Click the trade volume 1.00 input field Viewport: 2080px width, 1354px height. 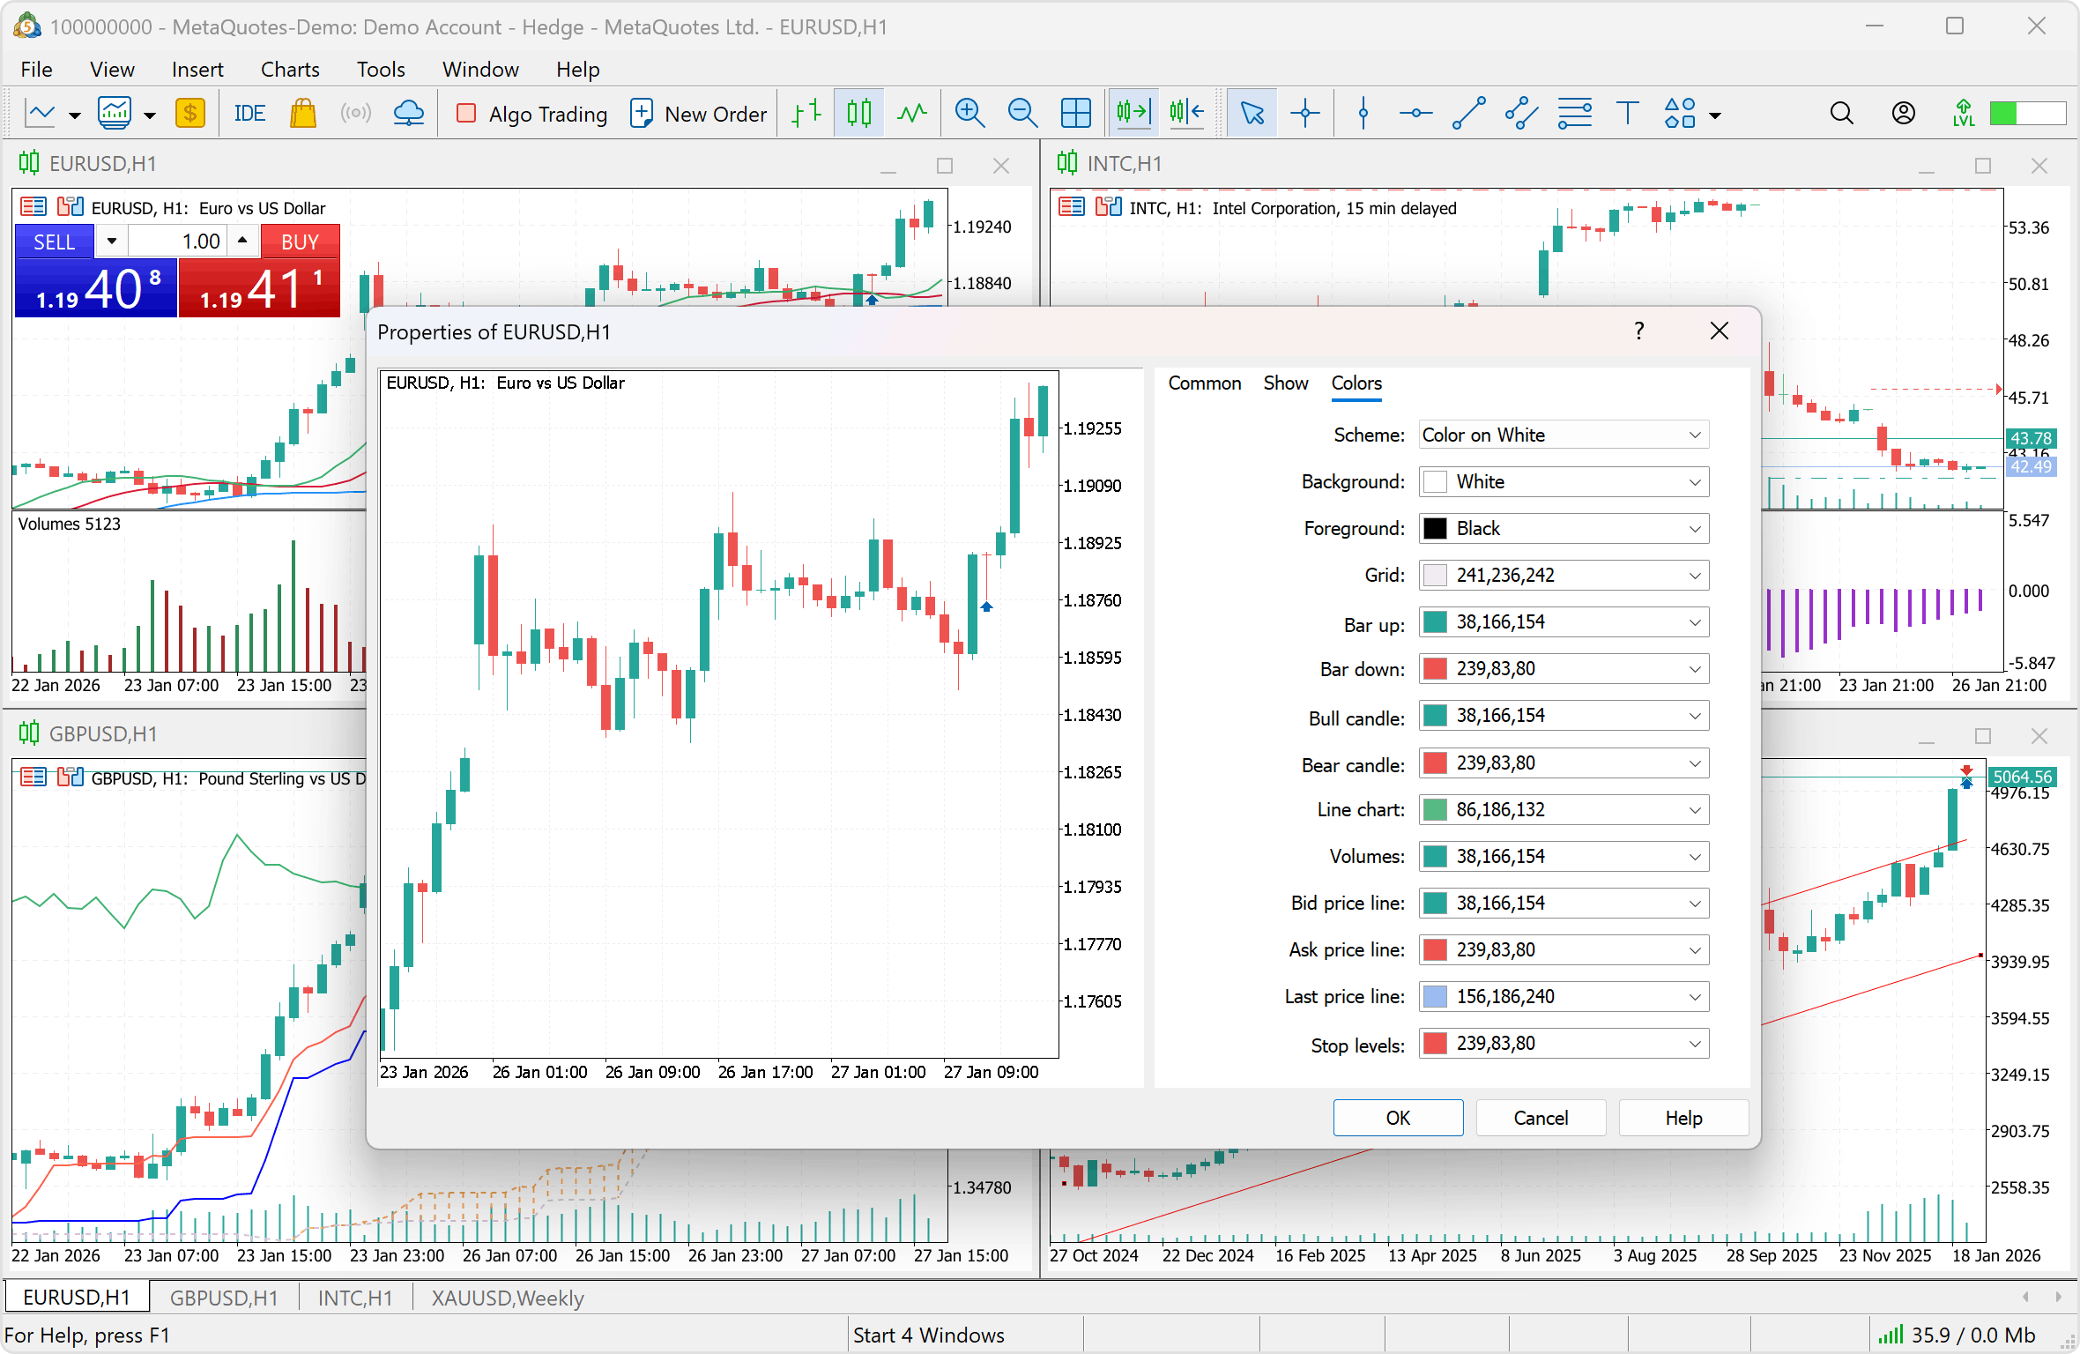coord(177,242)
